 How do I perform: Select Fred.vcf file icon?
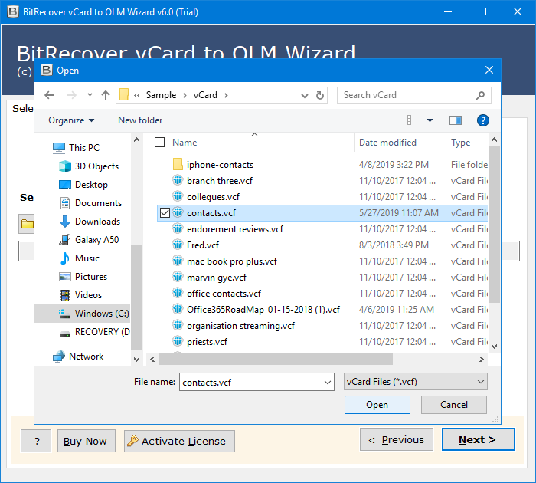click(x=178, y=245)
